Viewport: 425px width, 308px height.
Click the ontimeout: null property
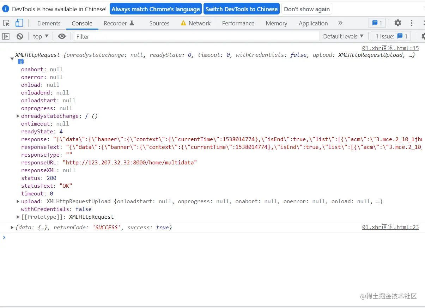coord(45,124)
